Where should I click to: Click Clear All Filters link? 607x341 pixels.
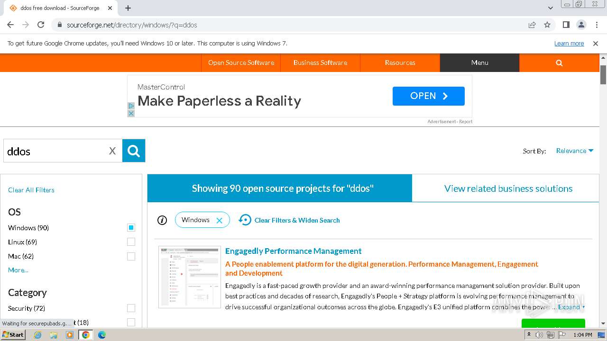(x=31, y=190)
